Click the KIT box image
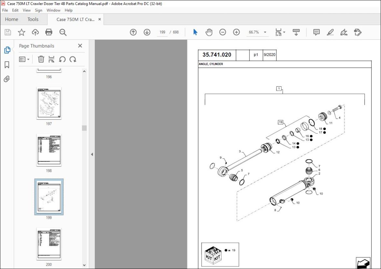This screenshot has height=269, width=381. pos(213,255)
